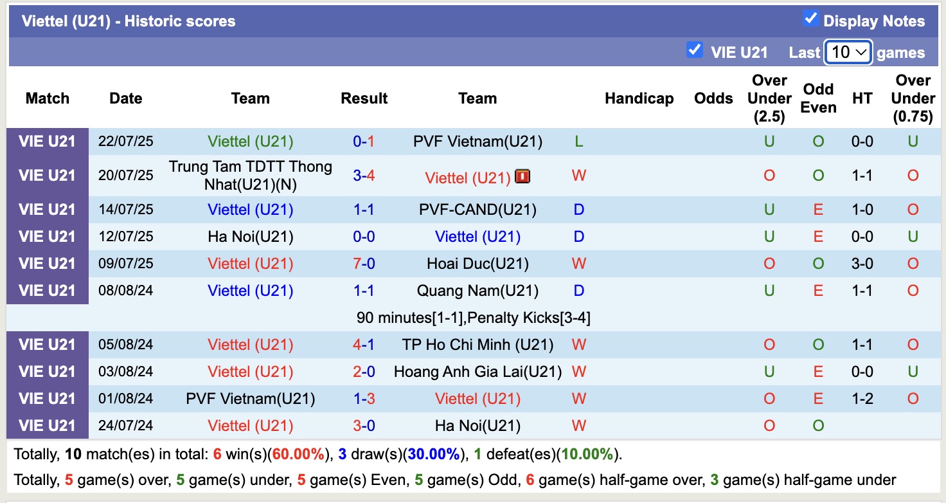Click the Handicap column header
The width and height of the screenshot is (946, 503).
[639, 98]
